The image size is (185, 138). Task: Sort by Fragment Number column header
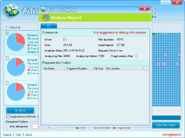point(76,68)
